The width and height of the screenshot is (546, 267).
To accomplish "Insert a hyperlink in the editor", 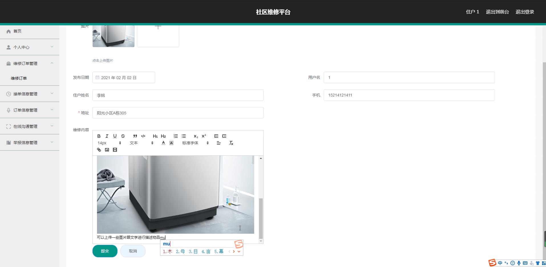I will pyautogui.click(x=99, y=150).
